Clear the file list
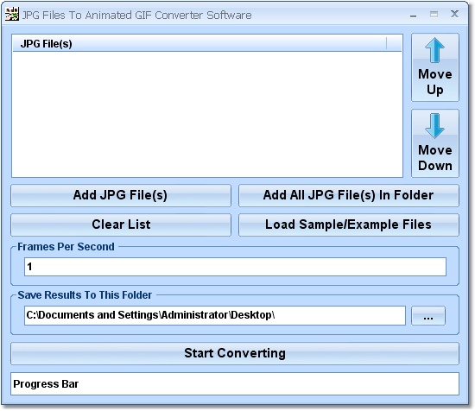The height and width of the screenshot is (411, 475). coord(121,224)
